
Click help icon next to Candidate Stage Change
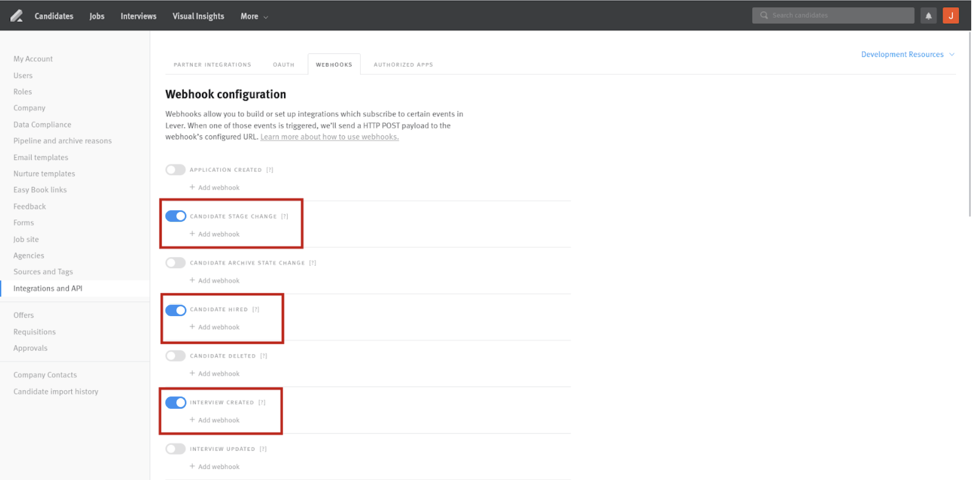[x=285, y=216]
